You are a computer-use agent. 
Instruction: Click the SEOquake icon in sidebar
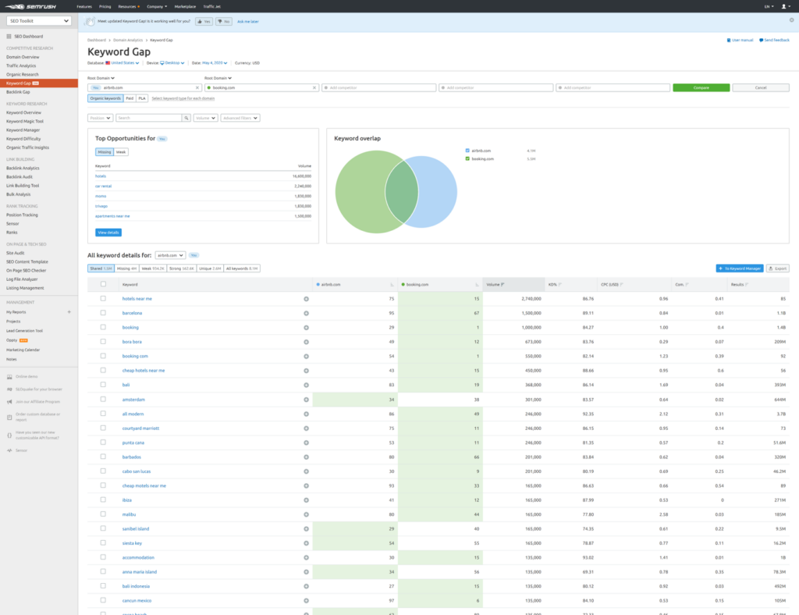tap(9, 389)
